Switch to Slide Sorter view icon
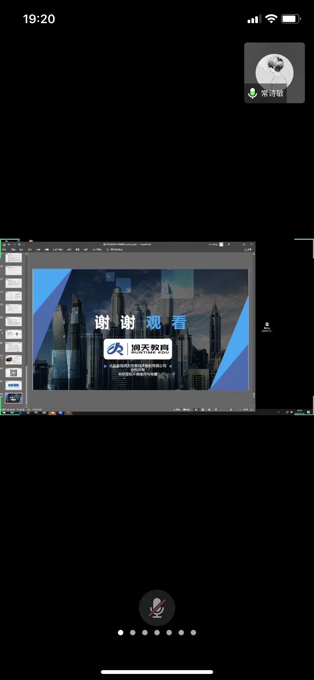 pos(203,410)
